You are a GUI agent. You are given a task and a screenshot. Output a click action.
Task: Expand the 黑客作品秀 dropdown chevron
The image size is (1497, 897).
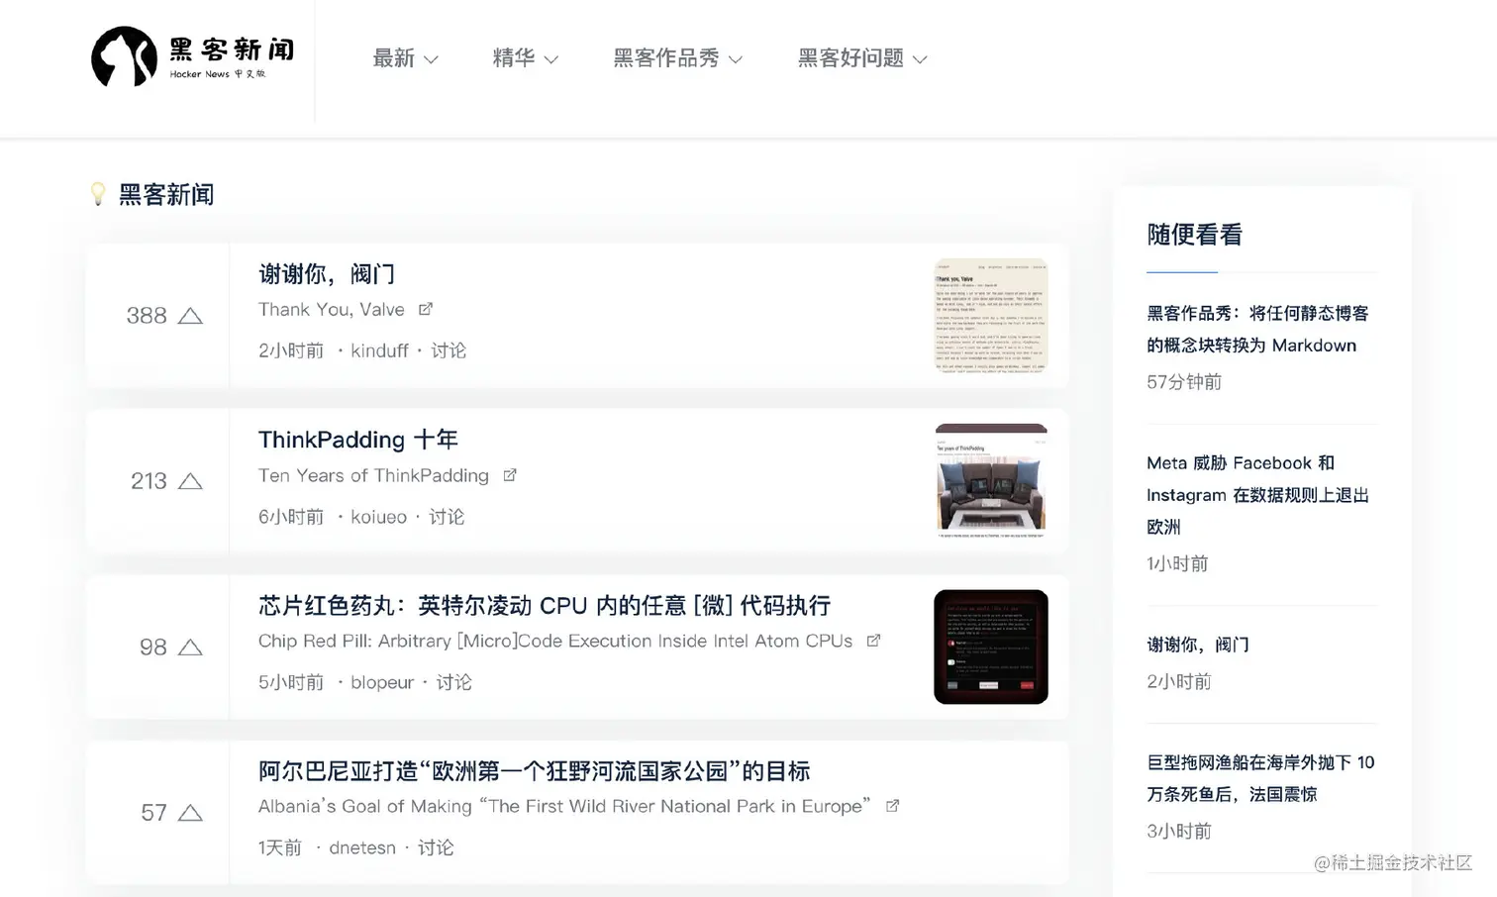736,59
